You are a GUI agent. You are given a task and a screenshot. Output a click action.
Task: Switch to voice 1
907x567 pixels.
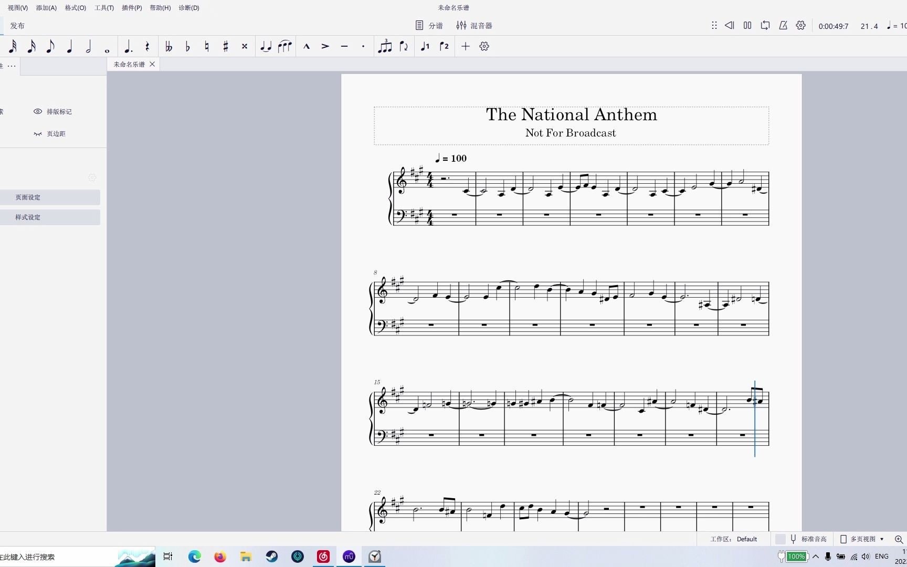[x=425, y=47]
